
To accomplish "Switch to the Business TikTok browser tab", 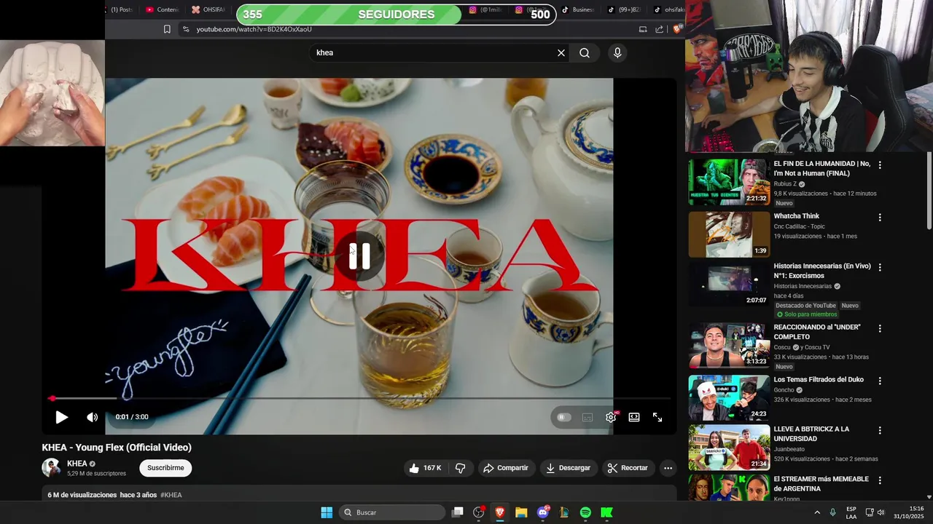I will [x=578, y=9].
